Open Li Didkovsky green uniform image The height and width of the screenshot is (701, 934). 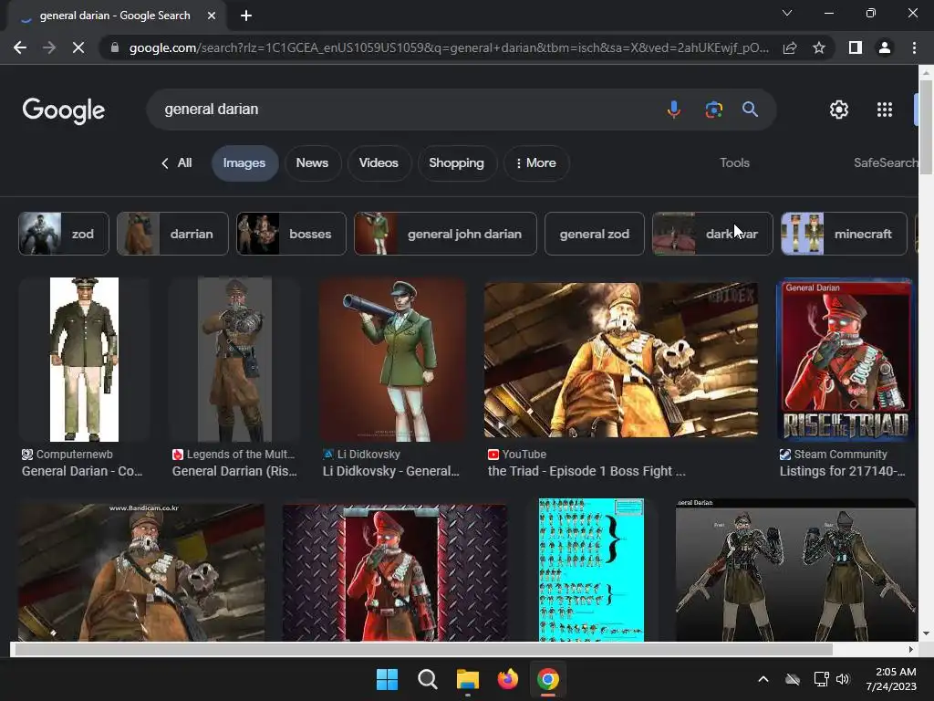tap(392, 360)
